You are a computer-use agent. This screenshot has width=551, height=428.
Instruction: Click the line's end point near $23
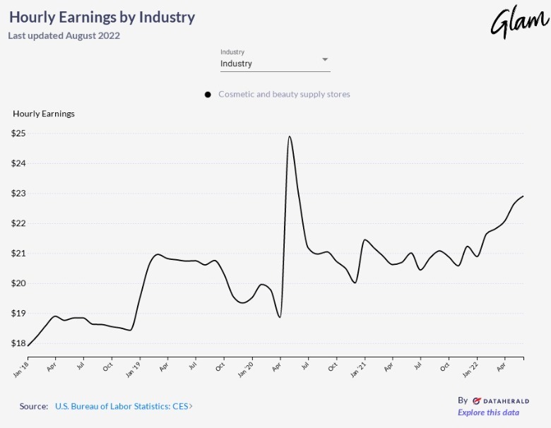pos(523,196)
